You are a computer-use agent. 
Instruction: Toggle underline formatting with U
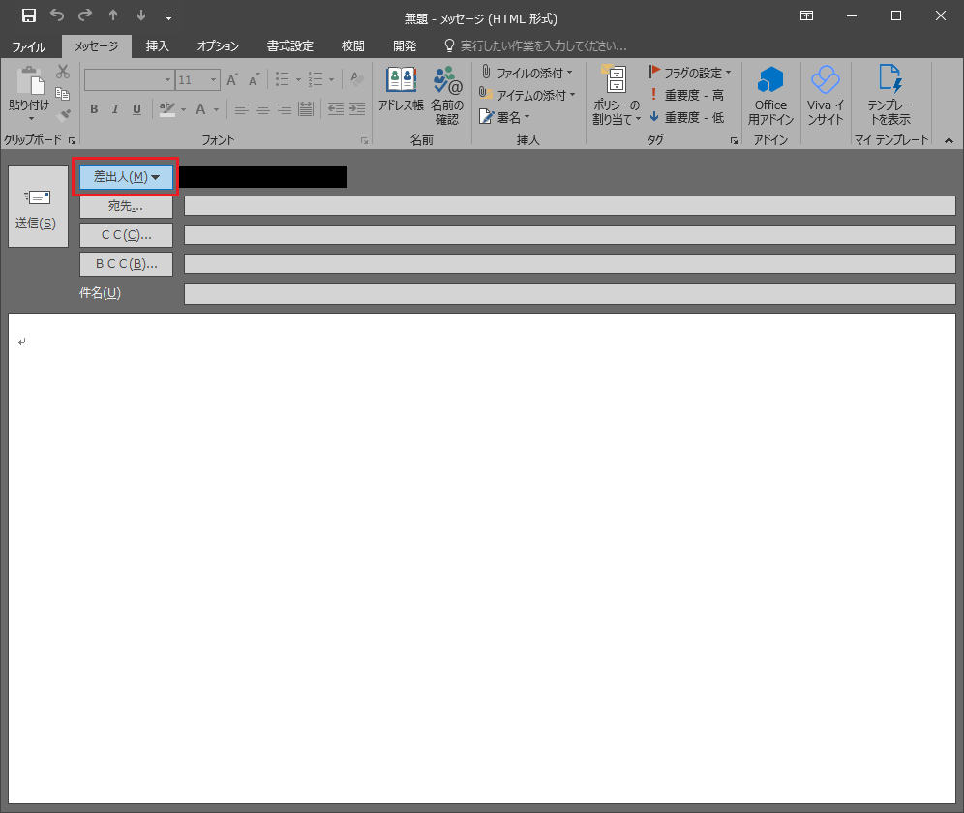point(136,109)
